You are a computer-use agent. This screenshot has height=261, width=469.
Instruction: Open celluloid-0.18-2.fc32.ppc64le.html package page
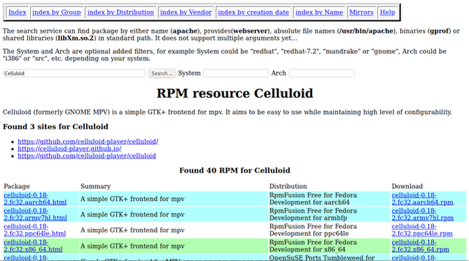tap(34, 230)
